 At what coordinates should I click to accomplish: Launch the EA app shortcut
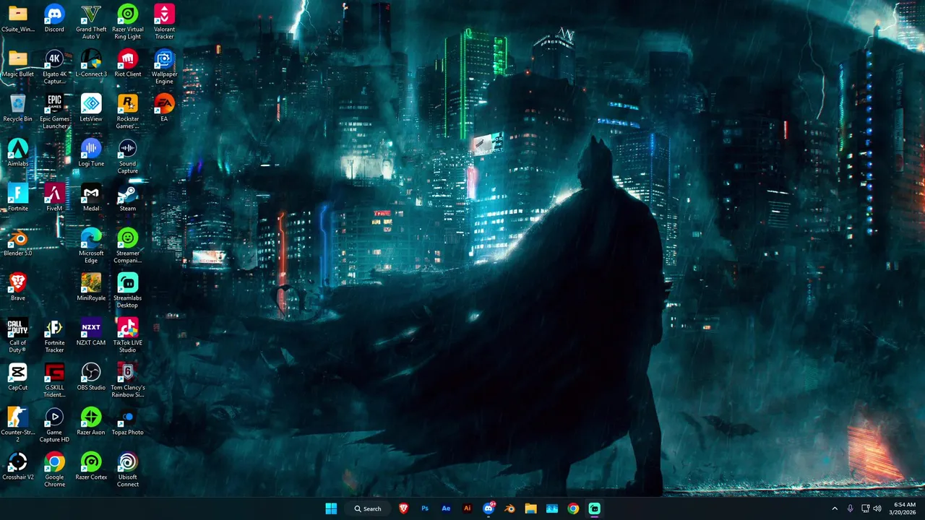(x=164, y=109)
